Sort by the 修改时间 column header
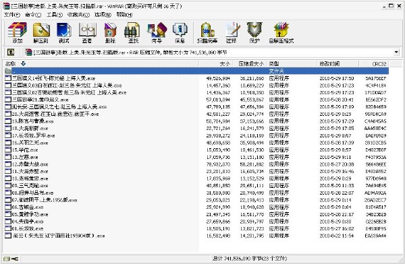Screen dimensions: 405x264 pyautogui.click(x=337, y=63)
